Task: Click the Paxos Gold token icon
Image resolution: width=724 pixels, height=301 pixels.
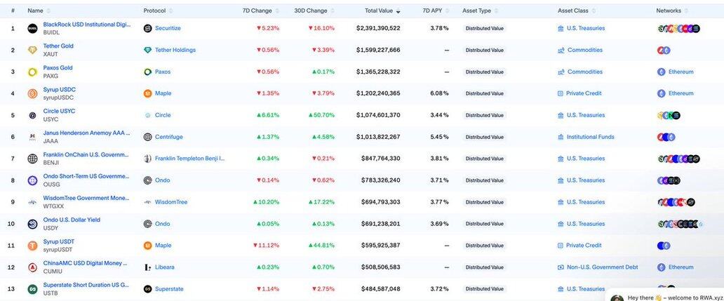Action: click(32, 72)
